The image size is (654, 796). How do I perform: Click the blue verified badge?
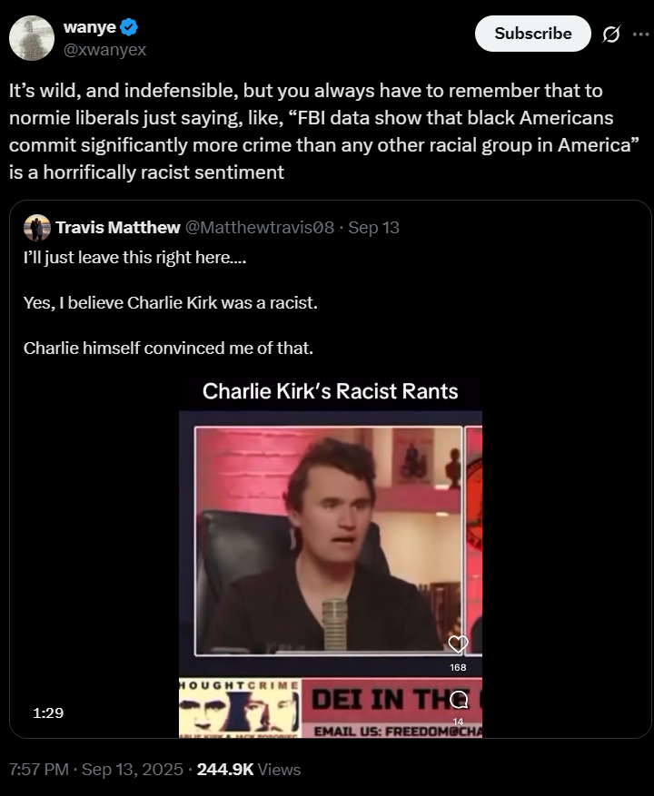click(x=130, y=29)
